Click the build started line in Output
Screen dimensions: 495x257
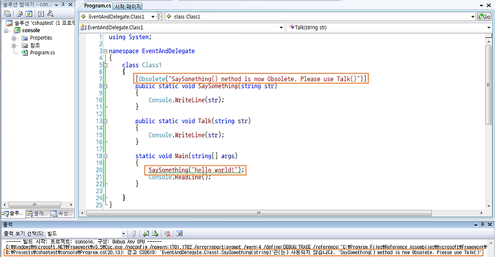(84, 242)
